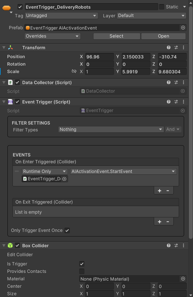
Task: Collapse the Transform component foldout
Action: point(4,47)
